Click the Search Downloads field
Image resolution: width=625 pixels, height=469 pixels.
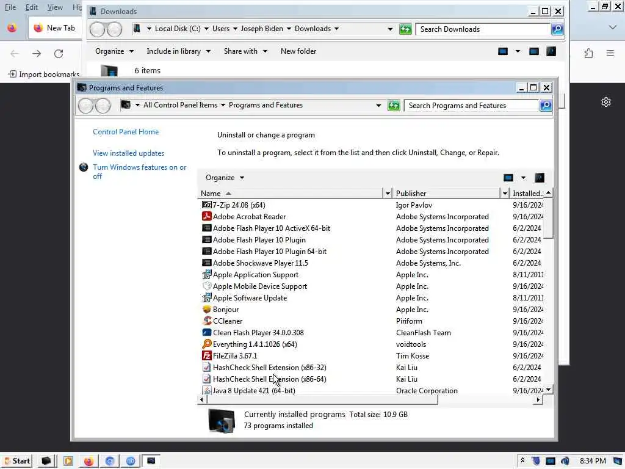[483, 29]
